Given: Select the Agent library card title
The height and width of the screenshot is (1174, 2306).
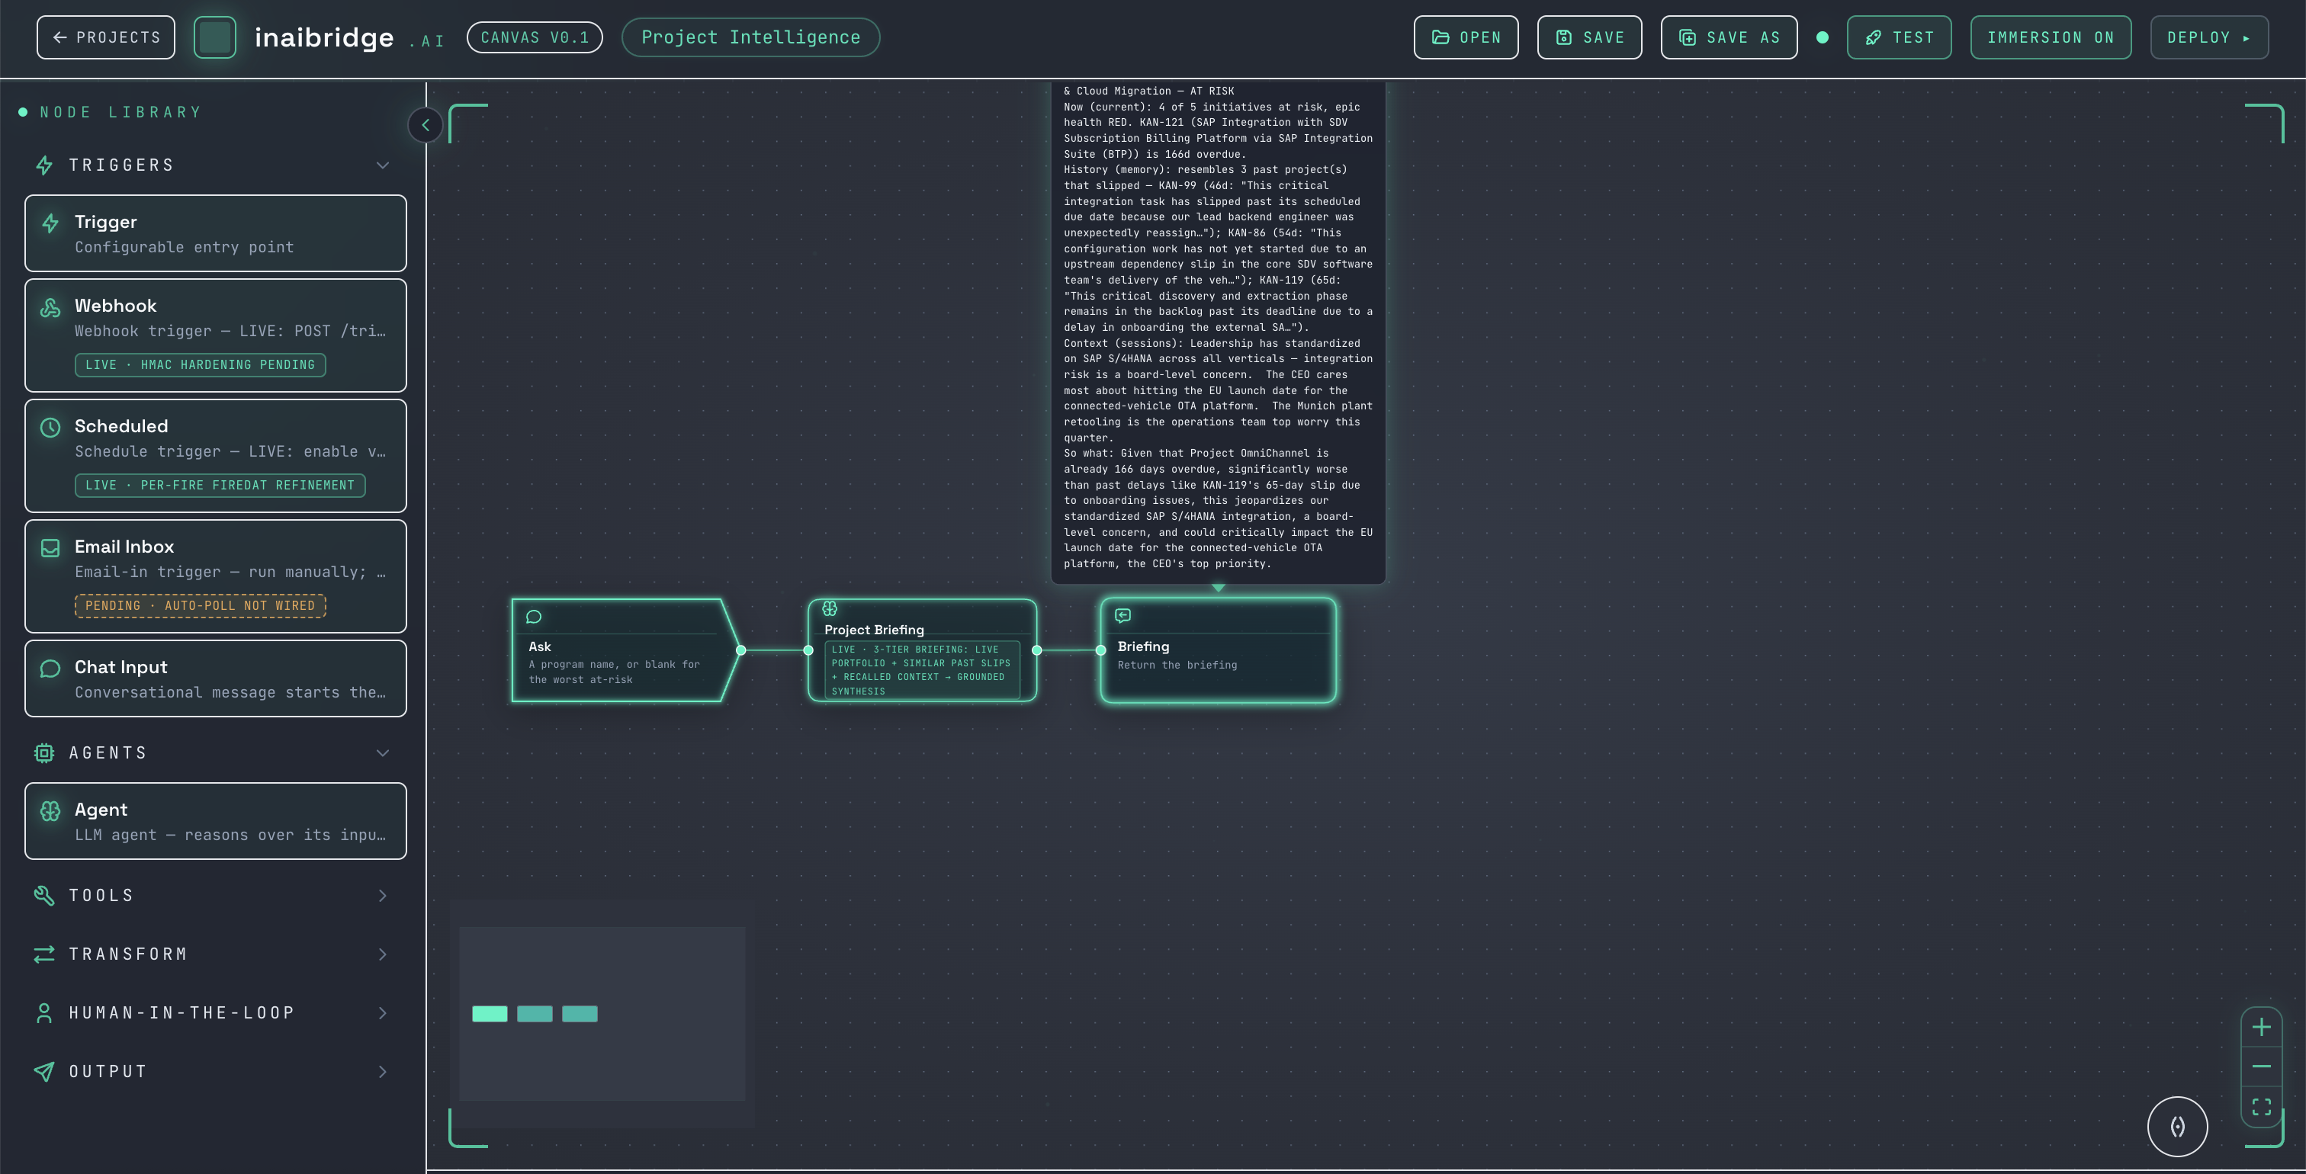Looking at the screenshot, I should [101, 810].
